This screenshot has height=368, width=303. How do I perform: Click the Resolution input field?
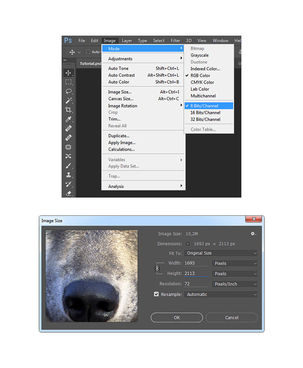196,284
